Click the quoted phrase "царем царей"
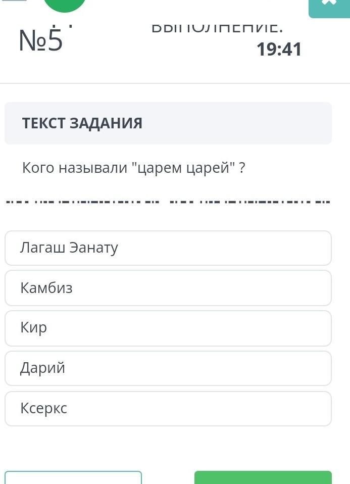Viewport: 350px width, 484px height. point(184,168)
